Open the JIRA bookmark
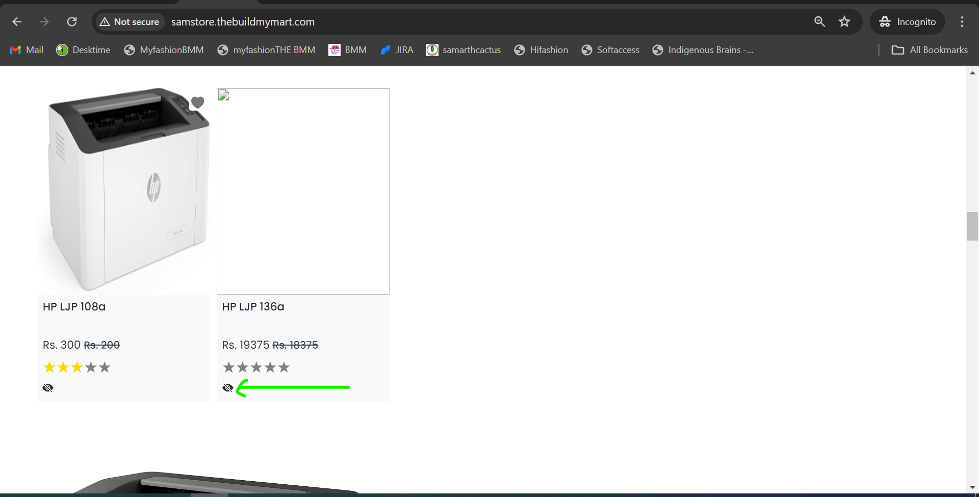Viewport: 979px width, 497px height. (x=397, y=50)
